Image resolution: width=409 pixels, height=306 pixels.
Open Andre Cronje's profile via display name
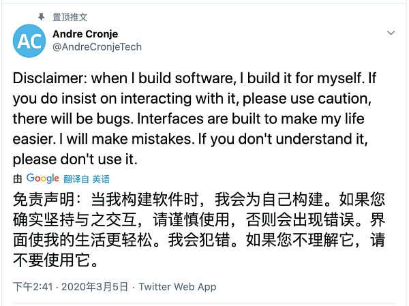pos(84,33)
